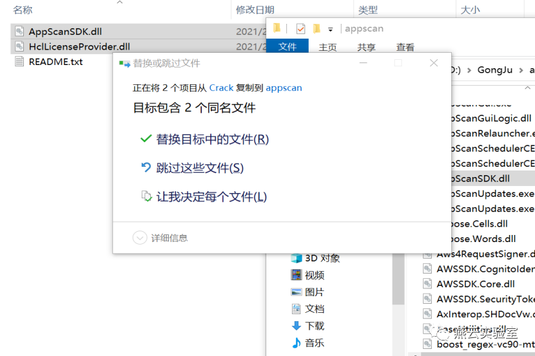Expand breadcrumb chevron after GongJu
Screen dimensions: 535x356
click(521, 70)
